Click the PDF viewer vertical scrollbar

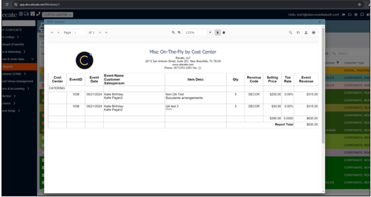(x=323, y=86)
